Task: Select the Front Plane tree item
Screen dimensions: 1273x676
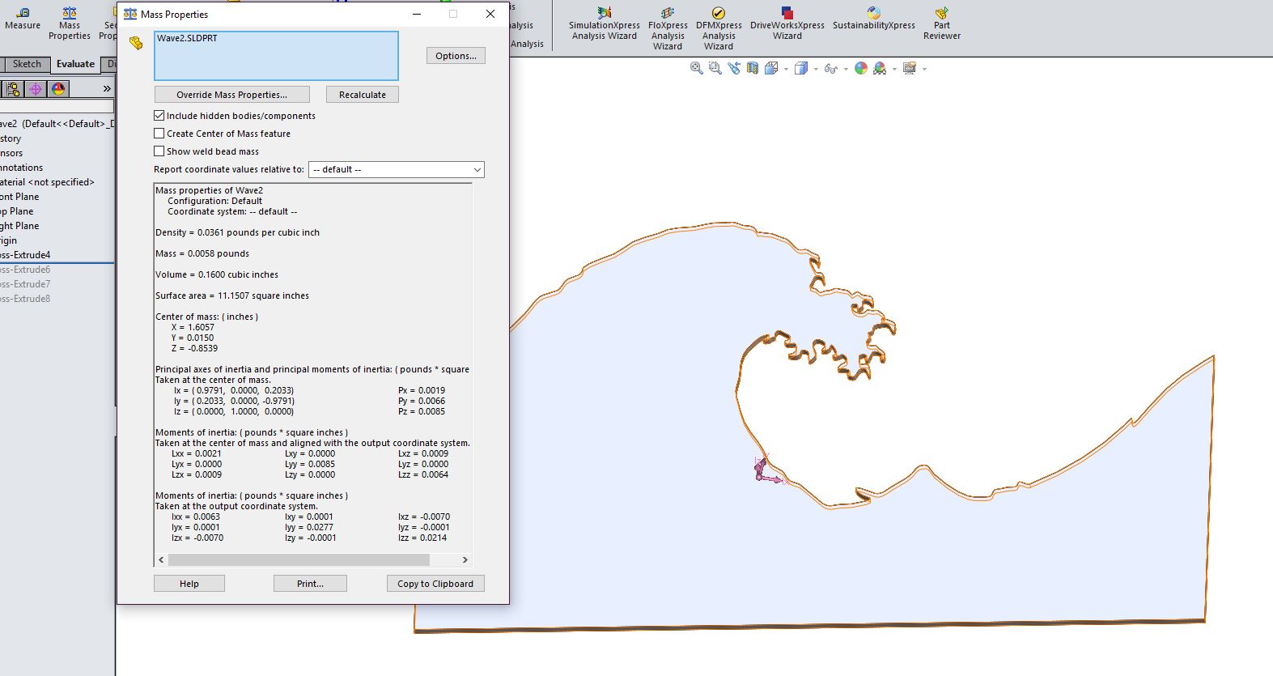Action: point(19,197)
